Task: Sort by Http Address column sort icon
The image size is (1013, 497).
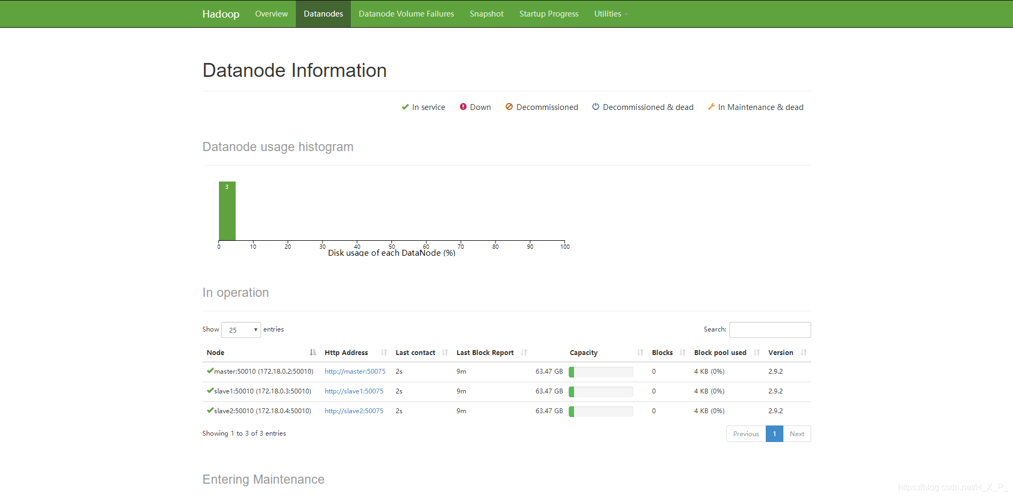Action: pos(384,352)
